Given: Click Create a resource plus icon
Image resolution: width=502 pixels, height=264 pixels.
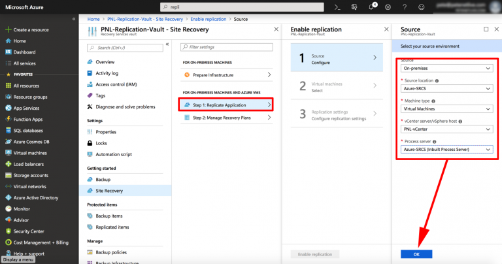Looking at the screenshot, I should point(8,30).
